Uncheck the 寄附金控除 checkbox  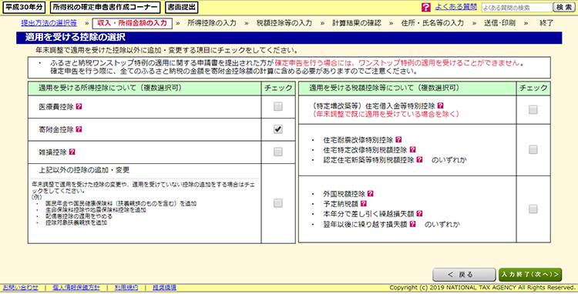tap(278, 129)
